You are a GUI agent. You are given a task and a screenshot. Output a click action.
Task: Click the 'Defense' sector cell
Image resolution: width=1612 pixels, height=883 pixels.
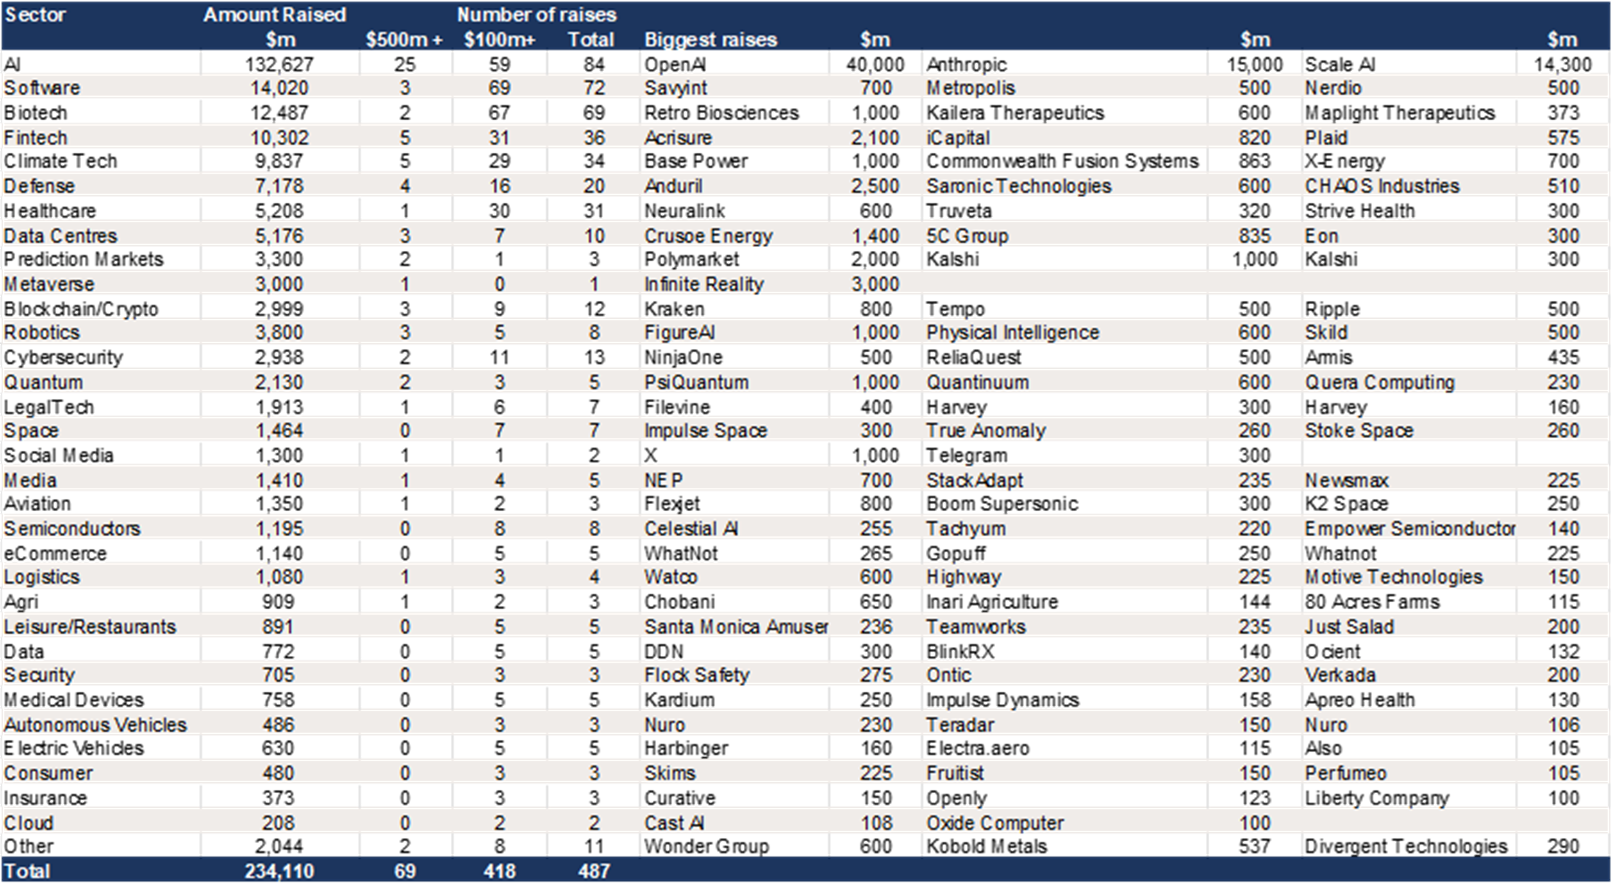click(39, 187)
